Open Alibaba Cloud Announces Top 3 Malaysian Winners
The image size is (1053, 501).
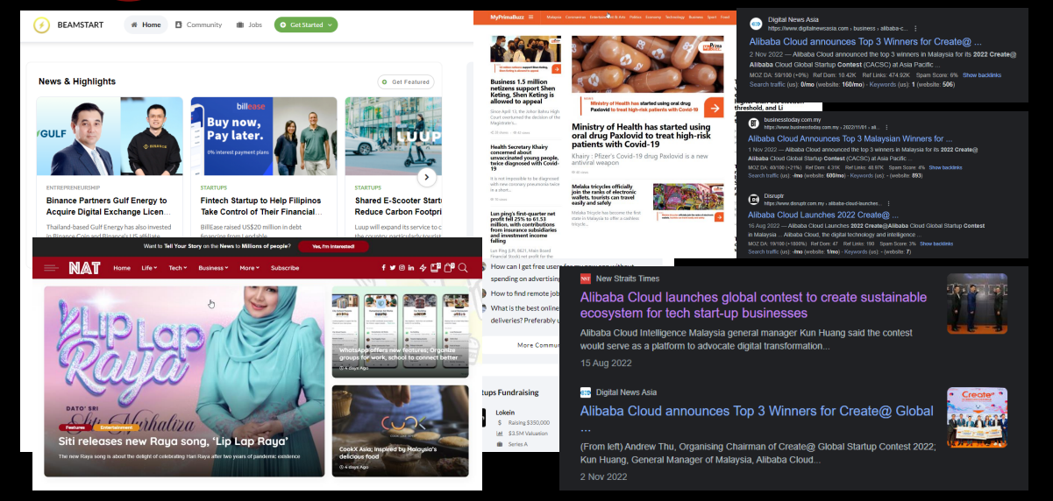click(850, 138)
